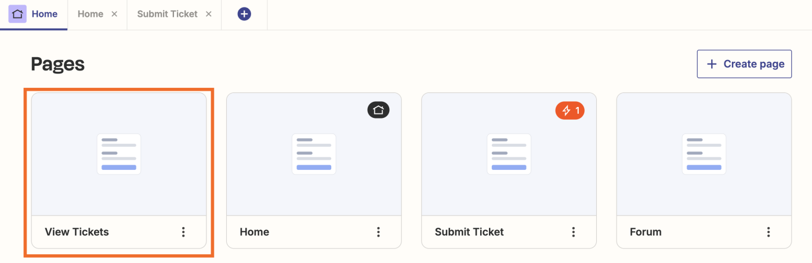
Task: Open Forum page three-dot options menu
Action: (x=768, y=232)
